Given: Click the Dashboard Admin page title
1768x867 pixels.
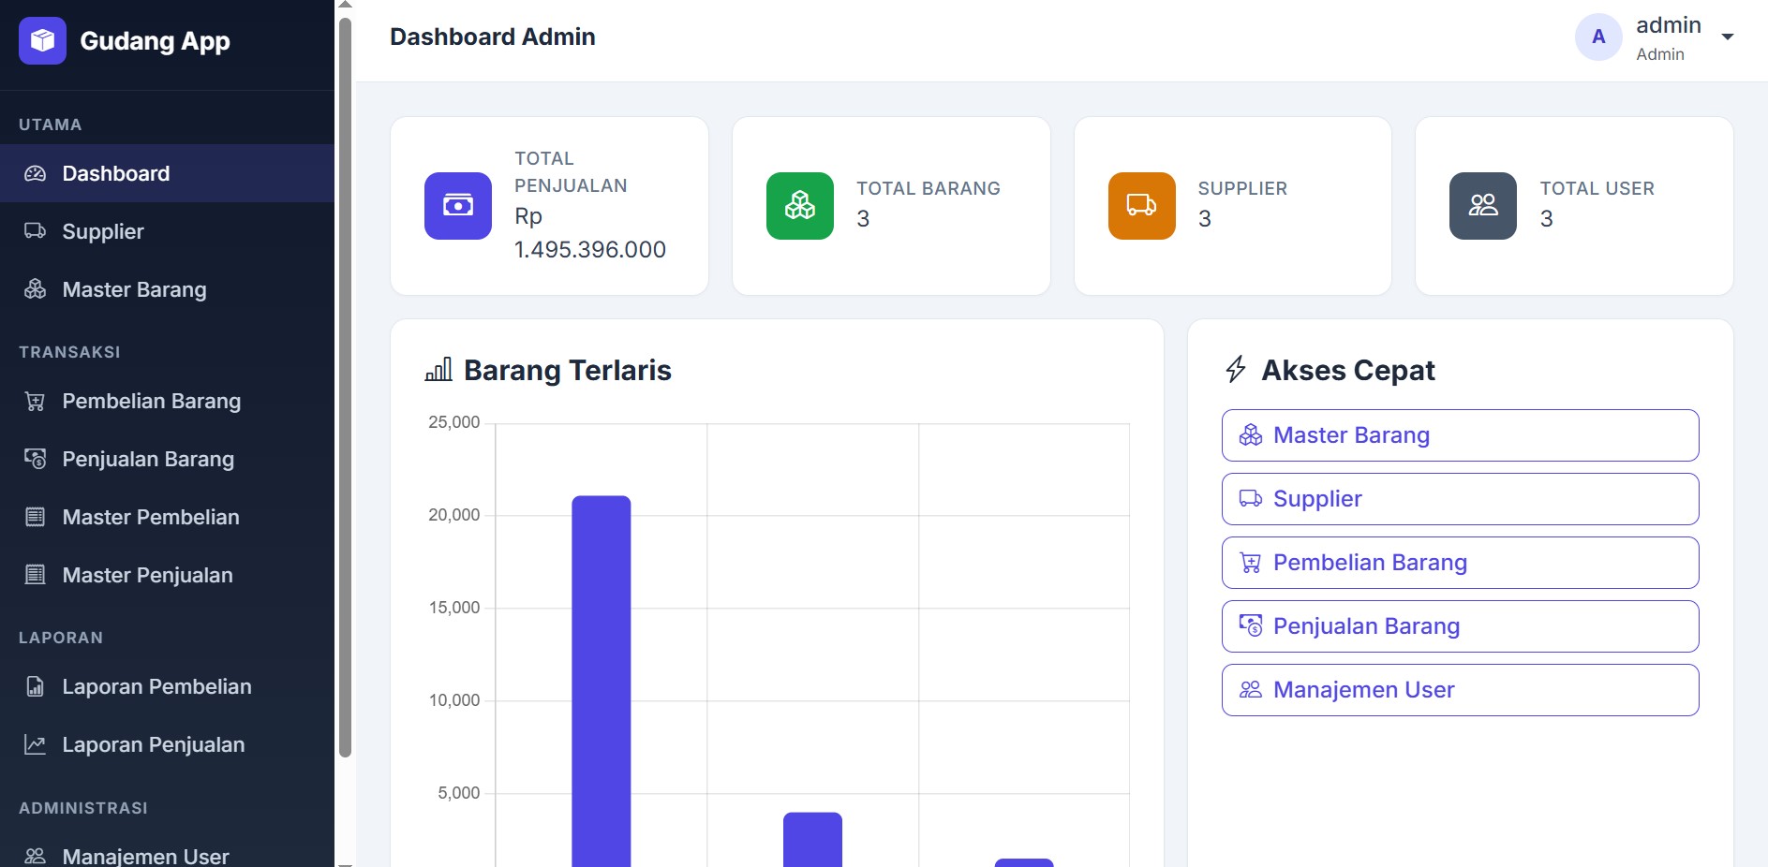Looking at the screenshot, I should click(x=493, y=37).
